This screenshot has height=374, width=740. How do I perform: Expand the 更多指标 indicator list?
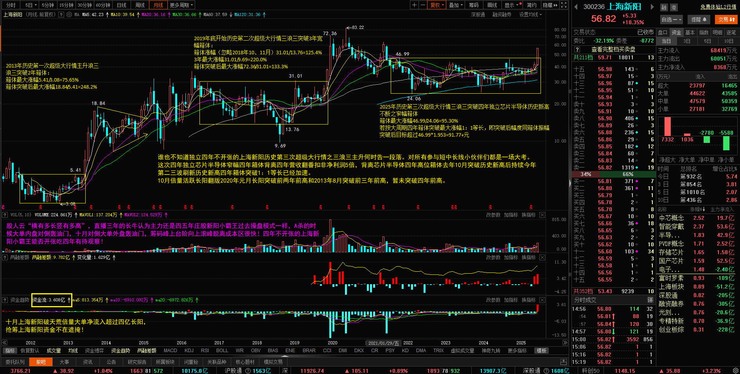(517, 351)
